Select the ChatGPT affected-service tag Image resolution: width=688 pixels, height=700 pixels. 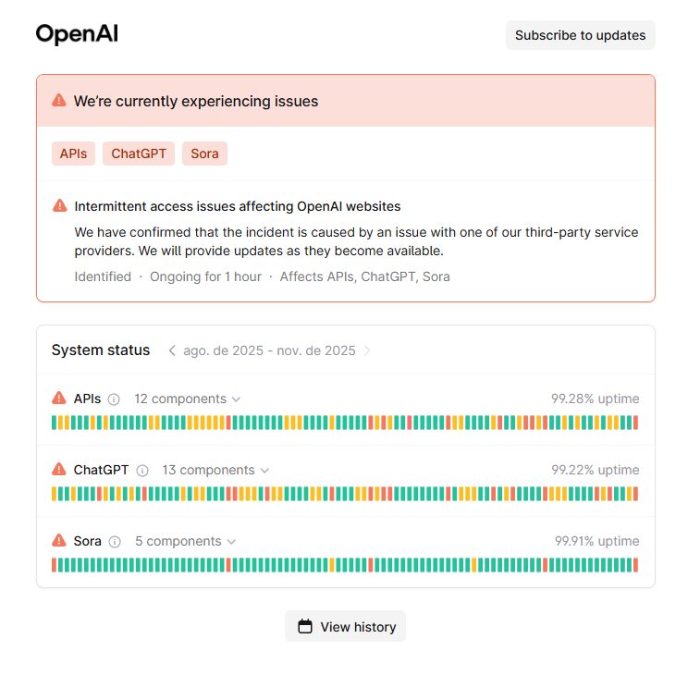[139, 154]
